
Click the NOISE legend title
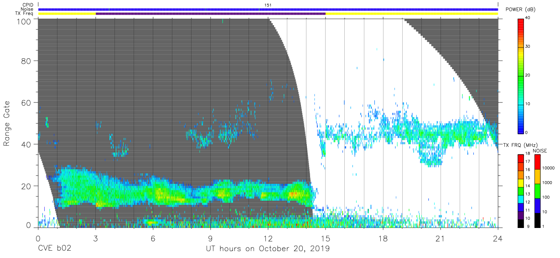[540, 151]
